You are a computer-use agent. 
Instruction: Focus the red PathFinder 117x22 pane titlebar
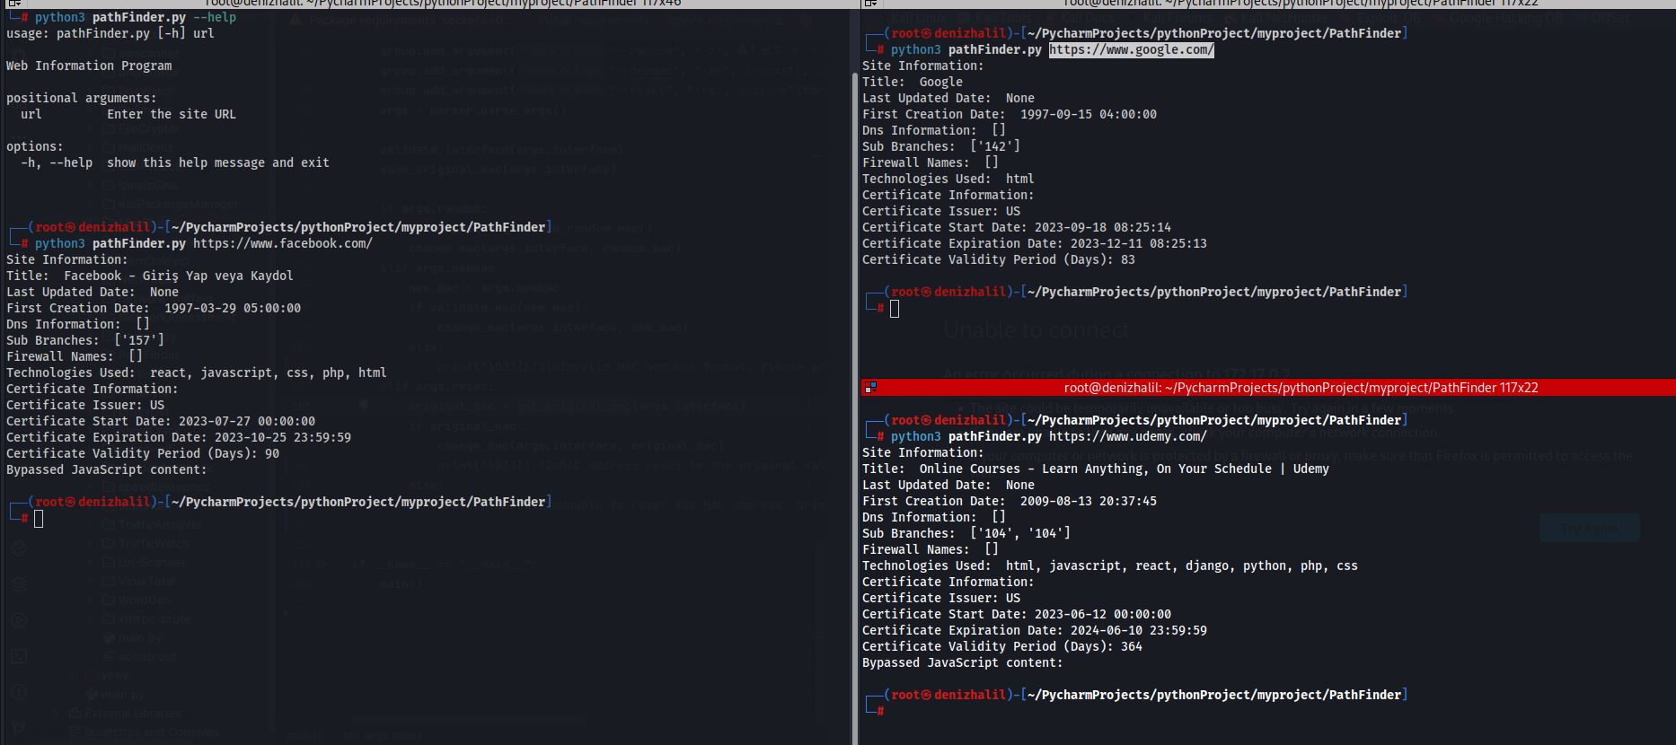pyautogui.click(x=1268, y=388)
